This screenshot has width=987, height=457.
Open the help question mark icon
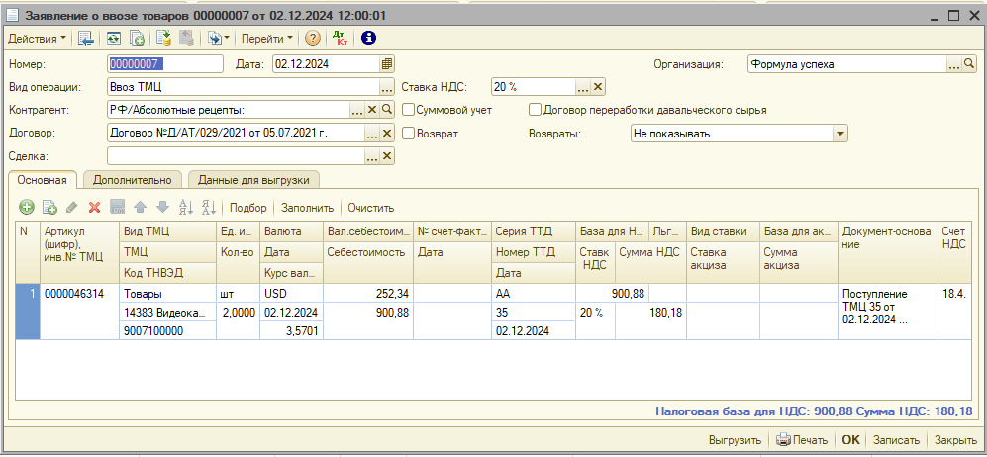click(313, 39)
